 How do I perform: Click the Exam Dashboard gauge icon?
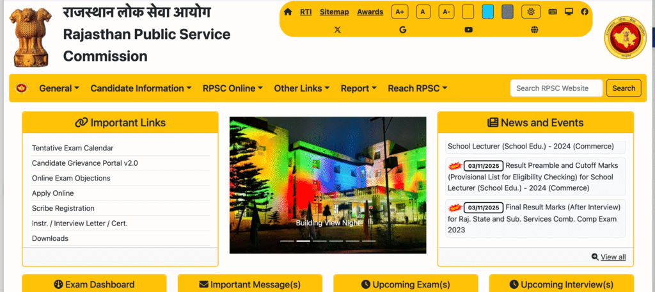(58, 284)
